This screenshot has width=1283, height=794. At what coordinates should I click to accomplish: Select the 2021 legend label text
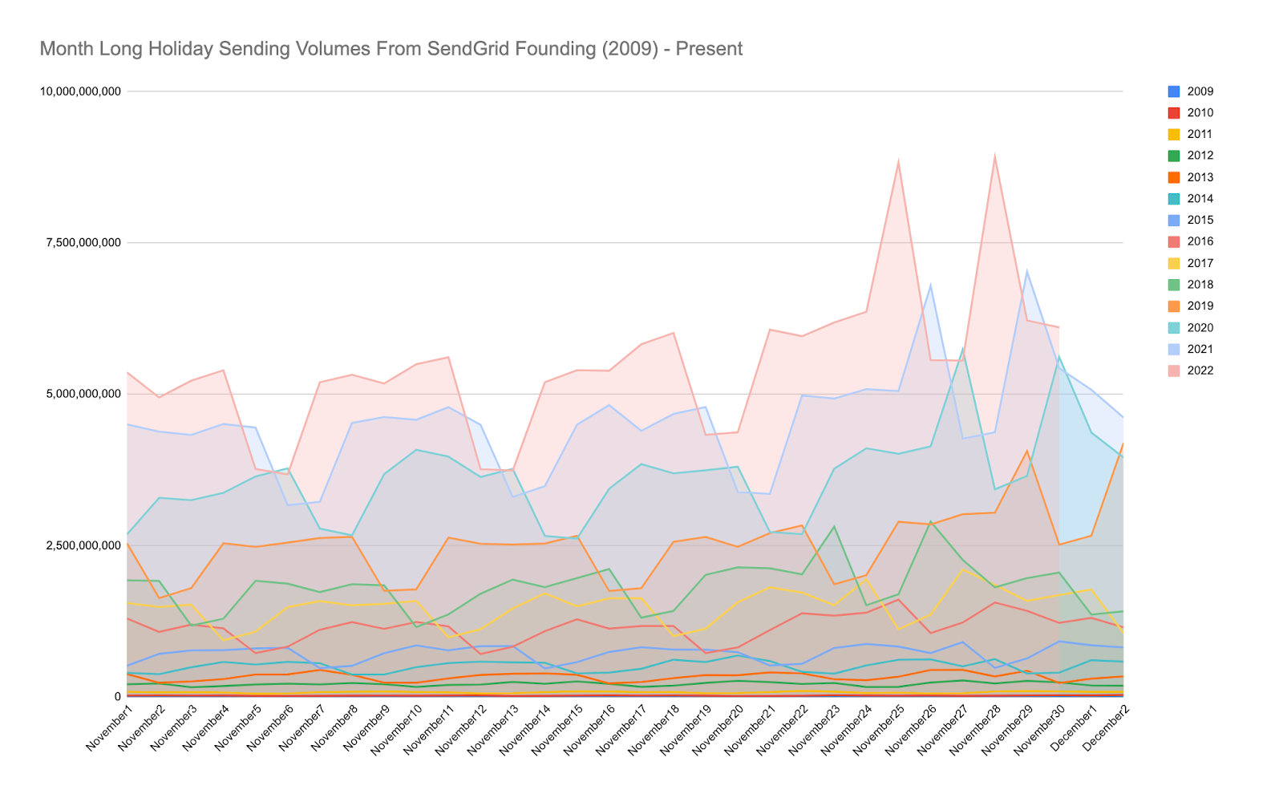tap(1200, 349)
